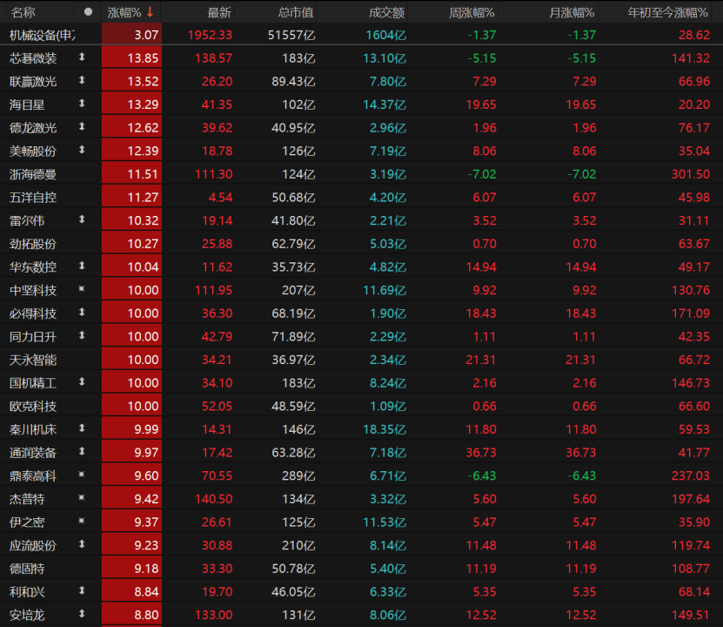Viewport: 723px width, 627px height.
Task: Sort the list by 总市值 column header
Action: coord(296,12)
